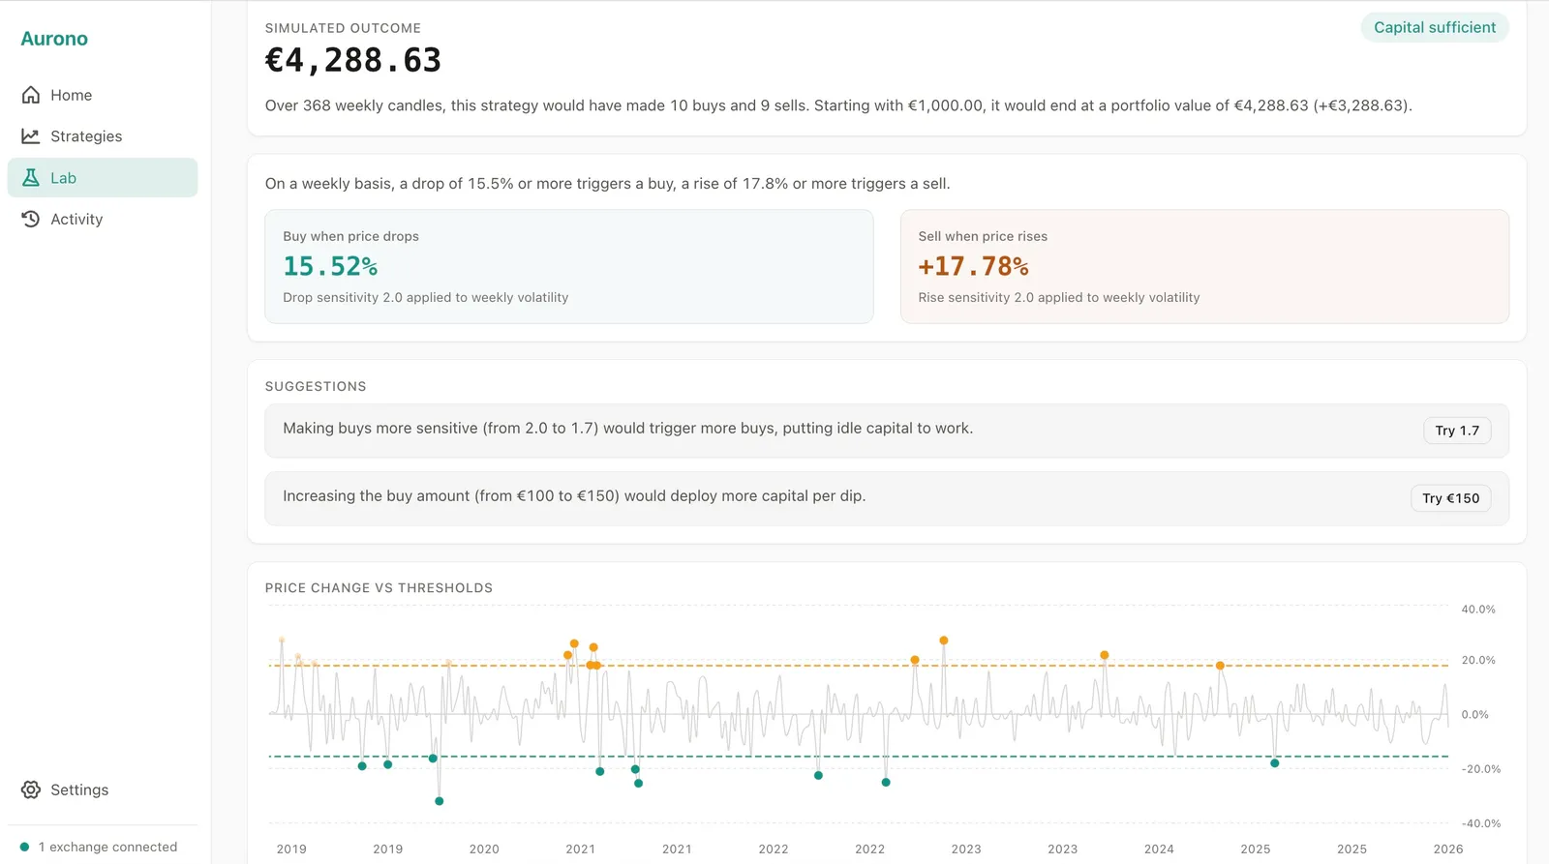Click the 1 exchange connected label

click(x=107, y=847)
